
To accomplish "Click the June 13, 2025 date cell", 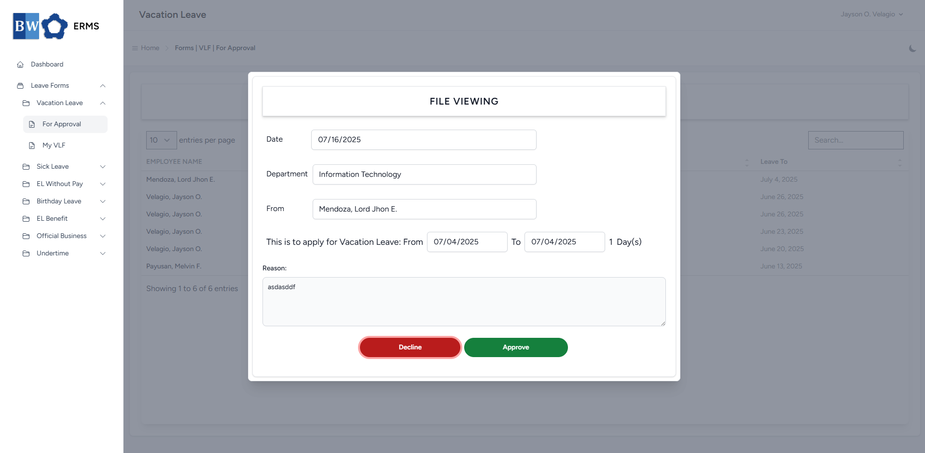I will tap(781, 266).
